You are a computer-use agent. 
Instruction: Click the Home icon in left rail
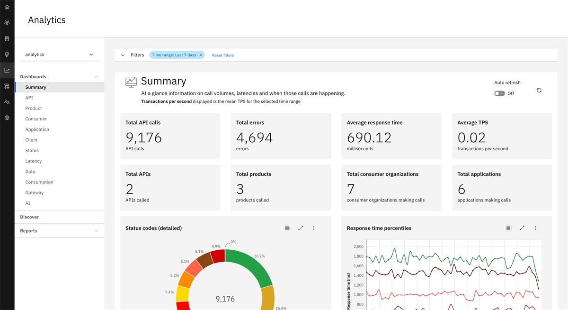point(7,7)
